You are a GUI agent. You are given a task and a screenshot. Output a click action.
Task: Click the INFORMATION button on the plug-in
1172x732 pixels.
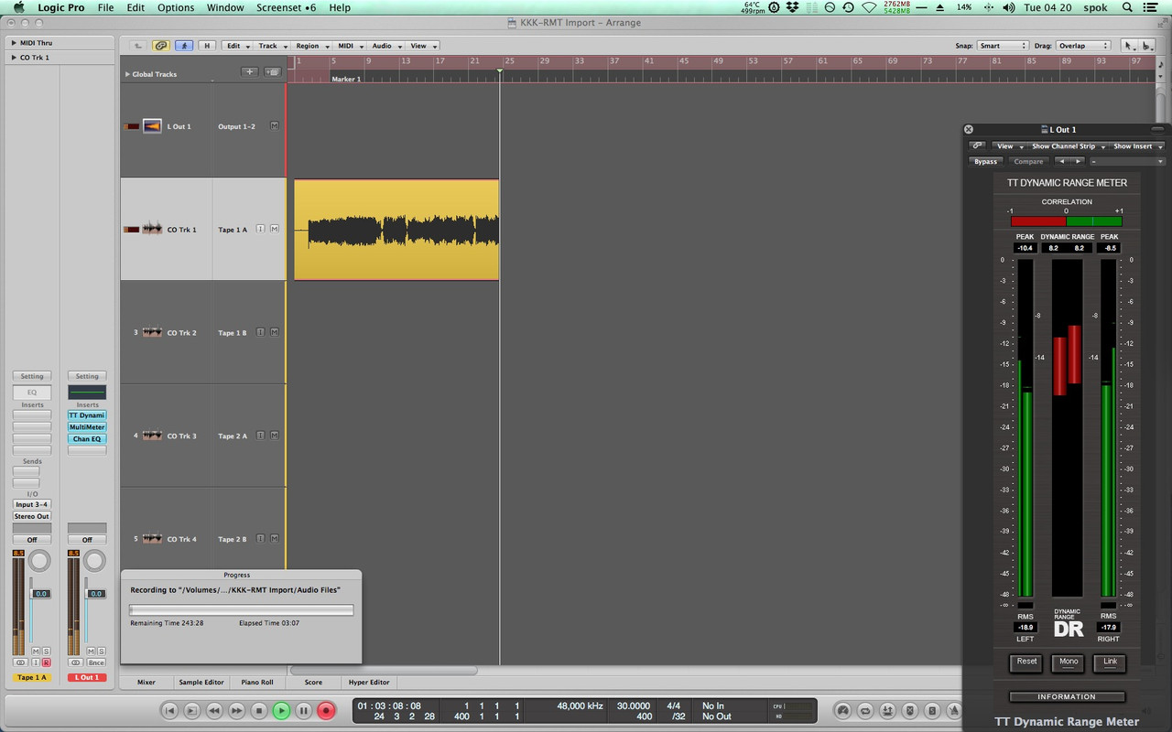(1067, 696)
